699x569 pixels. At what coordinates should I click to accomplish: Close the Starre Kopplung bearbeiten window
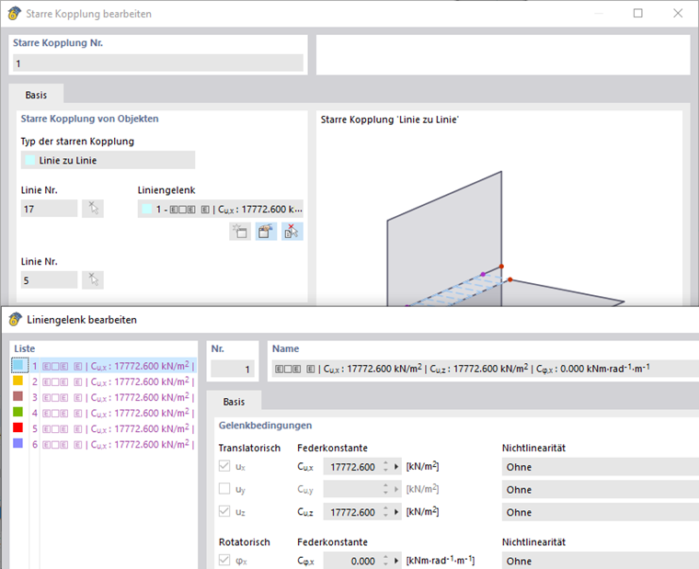[x=678, y=14]
